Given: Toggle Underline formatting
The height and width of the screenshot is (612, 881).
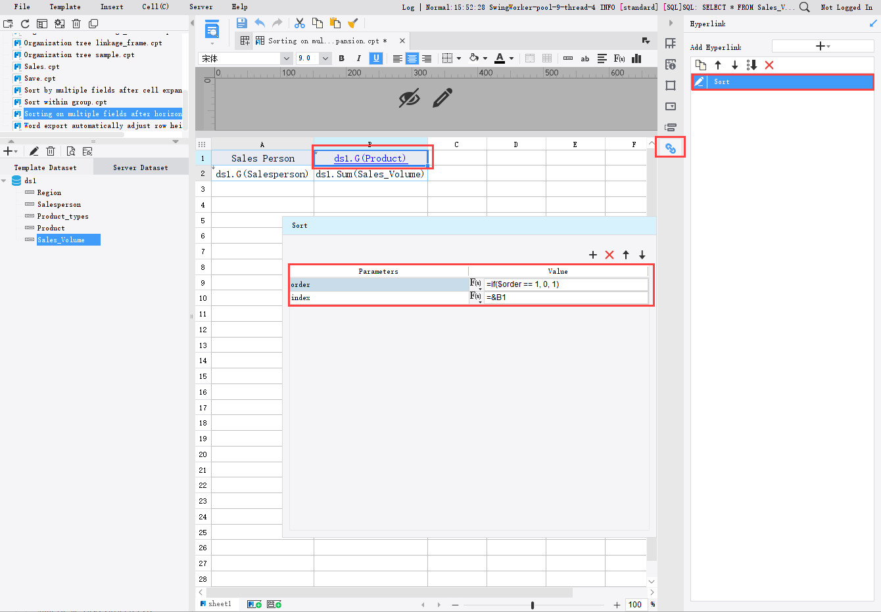Looking at the screenshot, I should coord(376,58).
